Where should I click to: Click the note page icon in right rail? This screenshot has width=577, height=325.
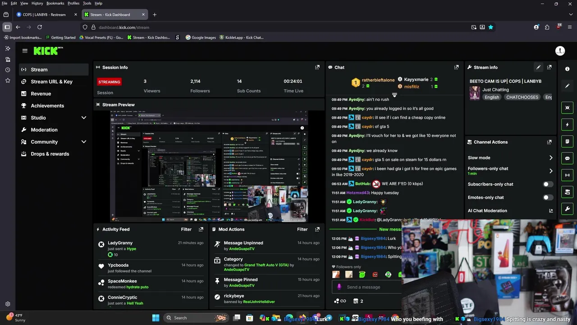click(567, 141)
